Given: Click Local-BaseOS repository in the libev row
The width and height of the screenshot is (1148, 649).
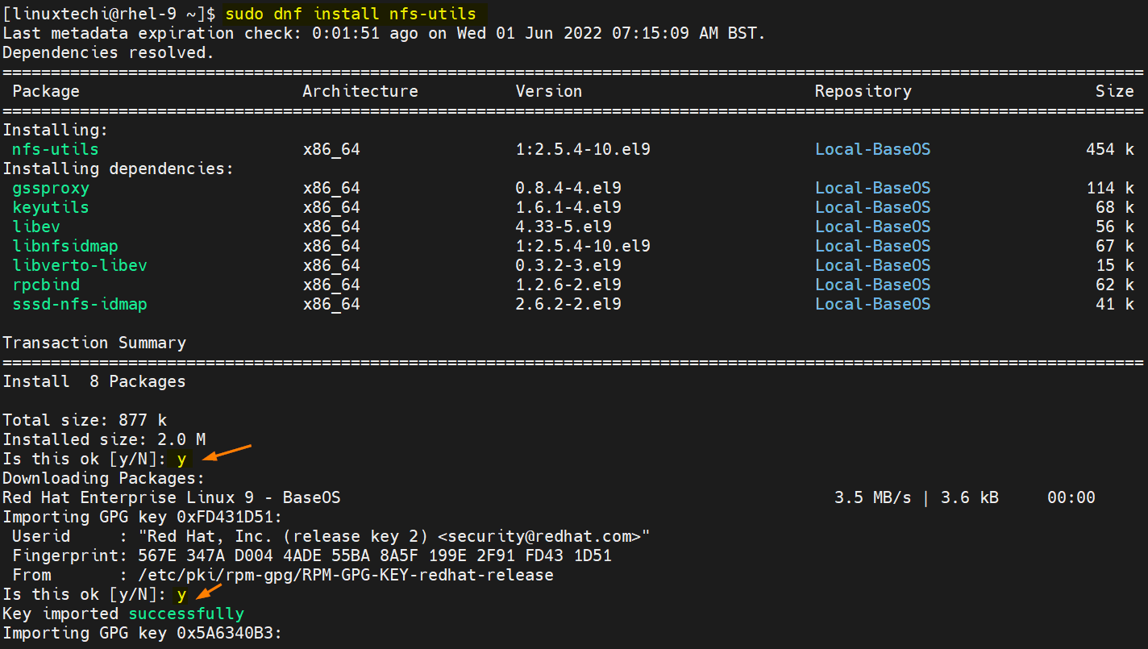Looking at the screenshot, I should pos(872,227).
